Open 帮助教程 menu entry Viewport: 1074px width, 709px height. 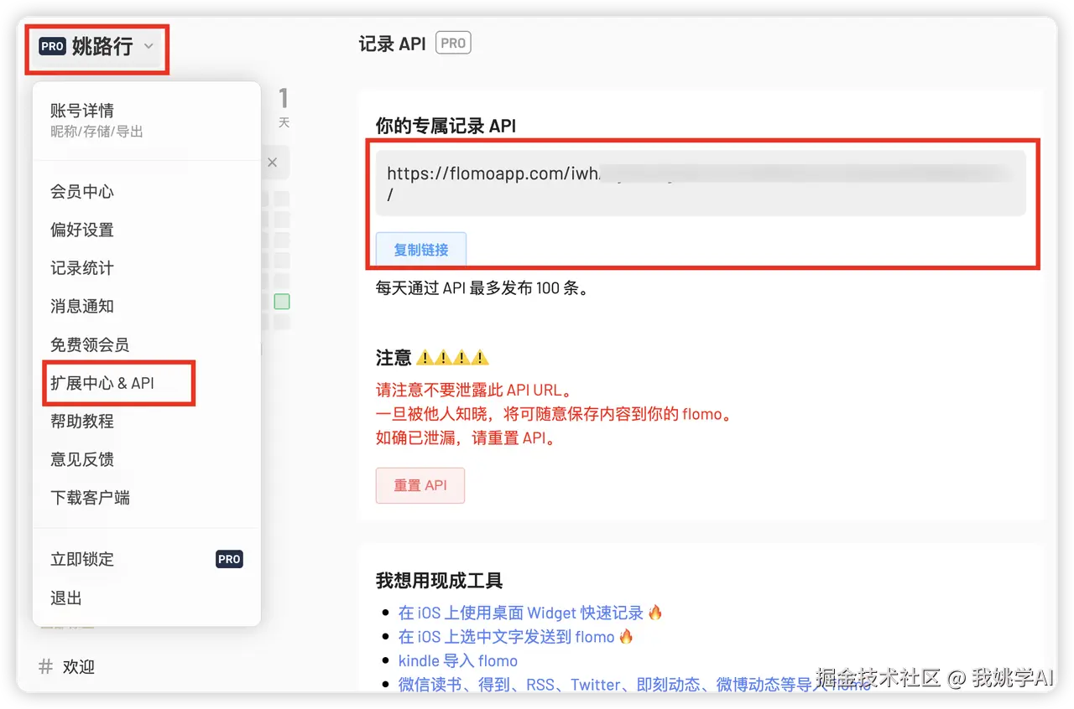click(81, 421)
